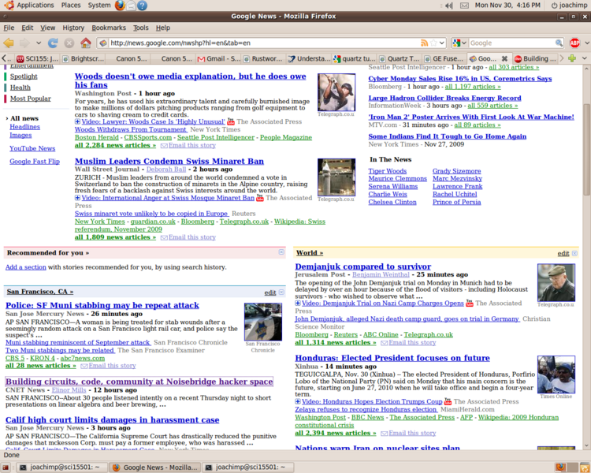Open mail launcher icon in top panel
The image size is (591, 473).
(x=131, y=6)
